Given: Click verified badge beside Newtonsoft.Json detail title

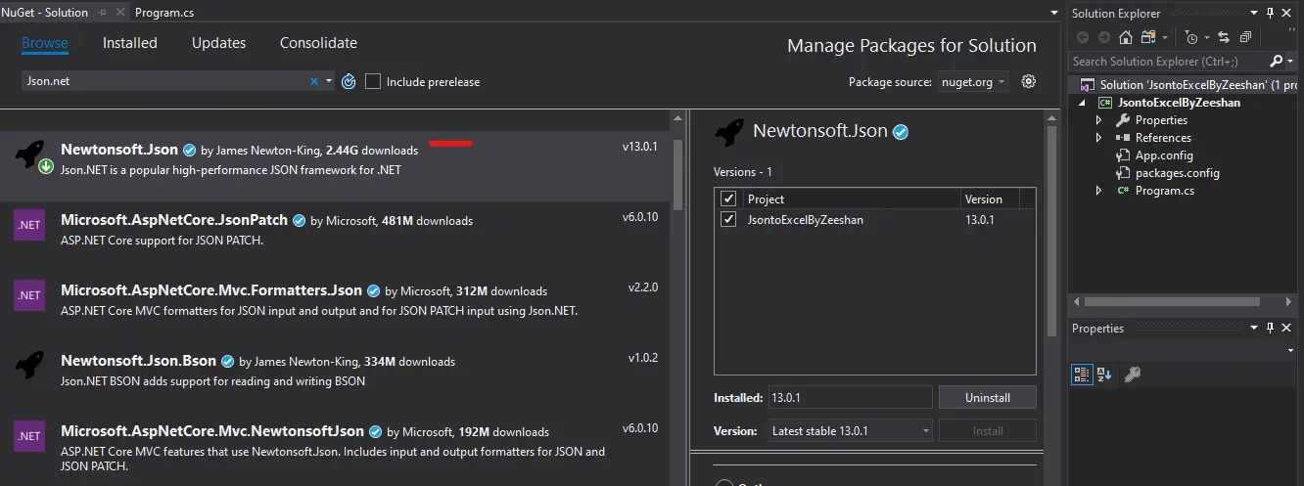Looking at the screenshot, I should tap(901, 131).
